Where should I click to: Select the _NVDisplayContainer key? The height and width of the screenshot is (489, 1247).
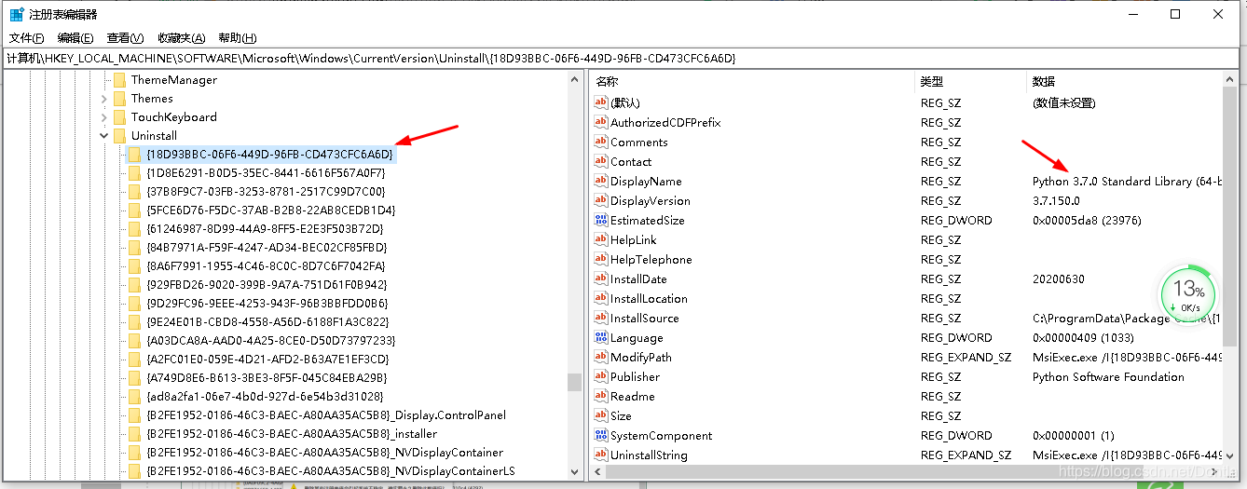point(324,452)
